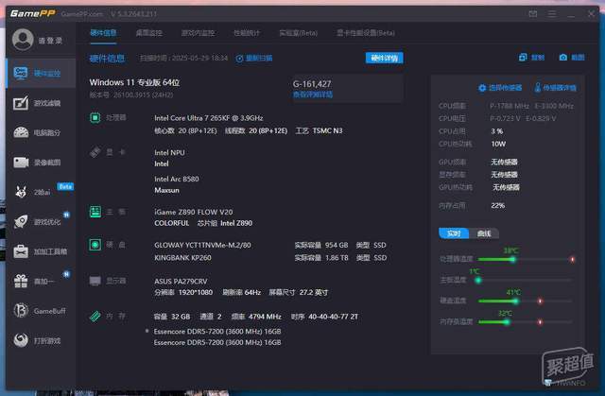The image size is (605, 396).
Task: Open the 电脑跑分 benchmark gauge icon
Action: (21, 132)
